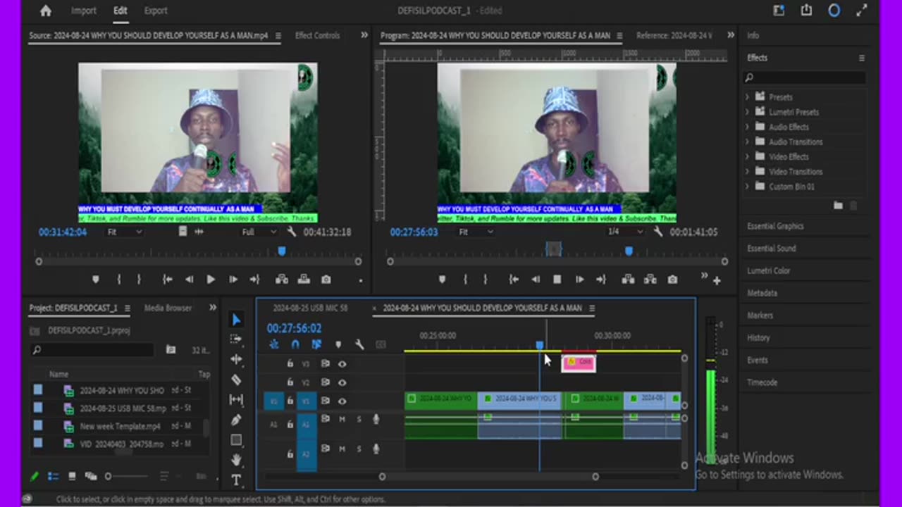The height and width of the screenshot is (507, 902).
Task: Click Extract button in Program monitor
Action: click(650, 280)
